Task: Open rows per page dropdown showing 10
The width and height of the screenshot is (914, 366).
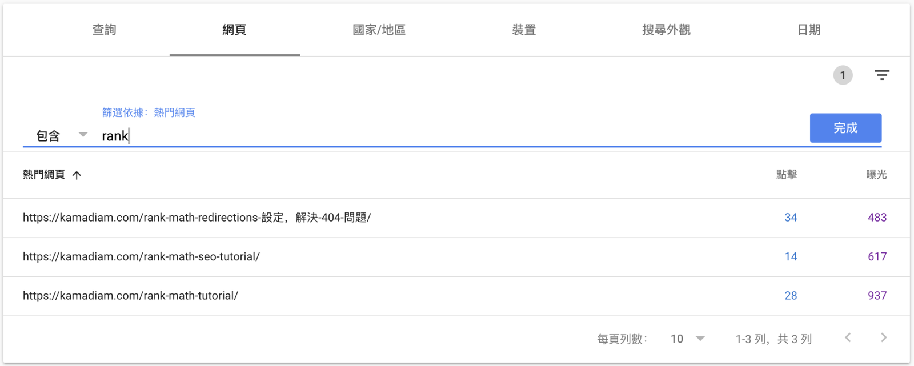Action: pos(687,339)
